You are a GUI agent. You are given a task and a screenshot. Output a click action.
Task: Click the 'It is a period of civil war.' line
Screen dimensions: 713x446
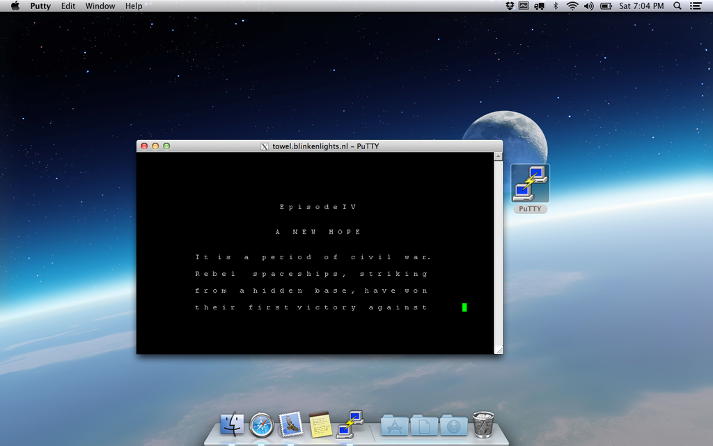[x=313, y=257]
